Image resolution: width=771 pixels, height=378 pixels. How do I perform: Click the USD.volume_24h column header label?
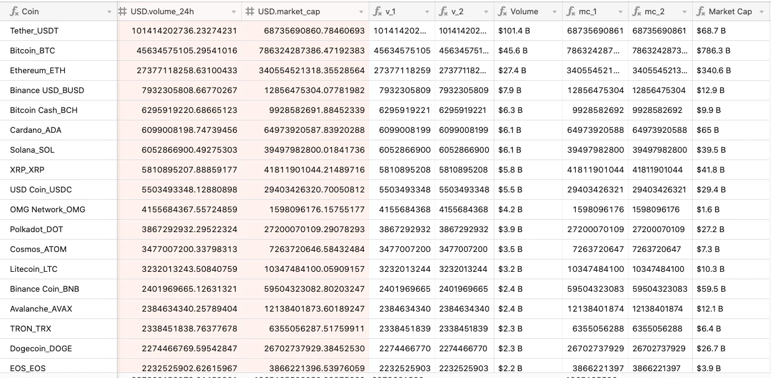point(164,11)
